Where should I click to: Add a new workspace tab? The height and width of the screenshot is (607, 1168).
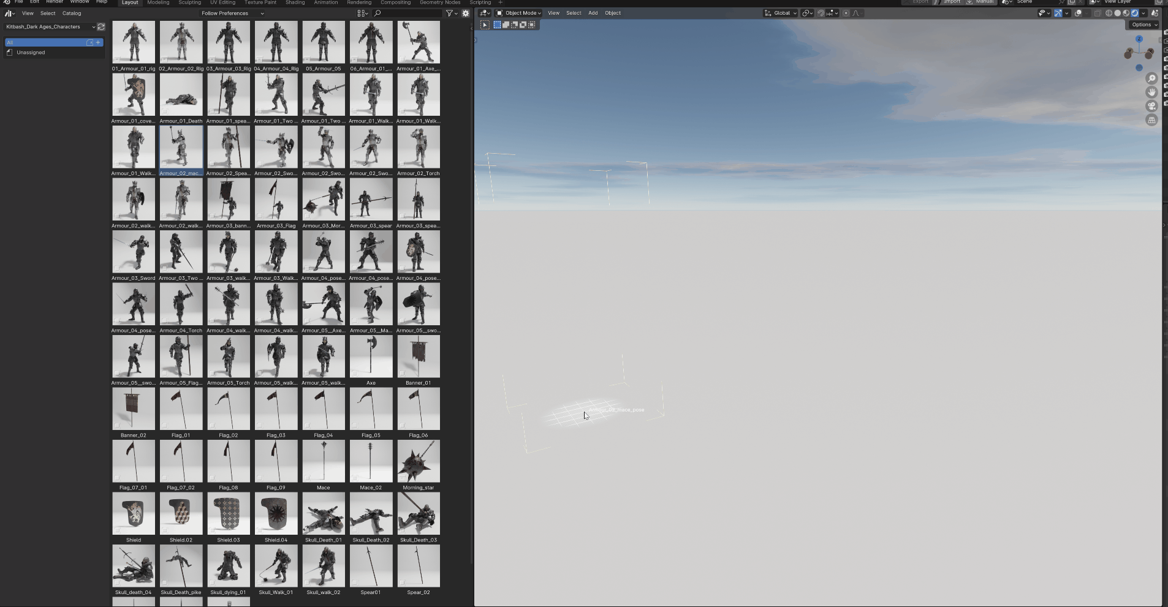[x=501, y=2]
